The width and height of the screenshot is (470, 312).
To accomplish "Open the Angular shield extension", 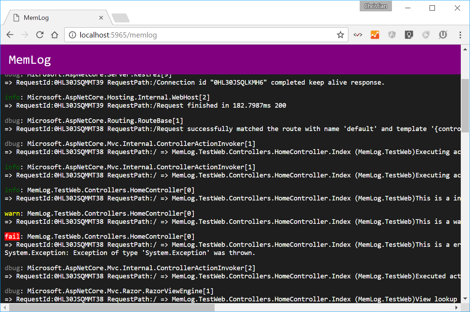I will point(392,35).
